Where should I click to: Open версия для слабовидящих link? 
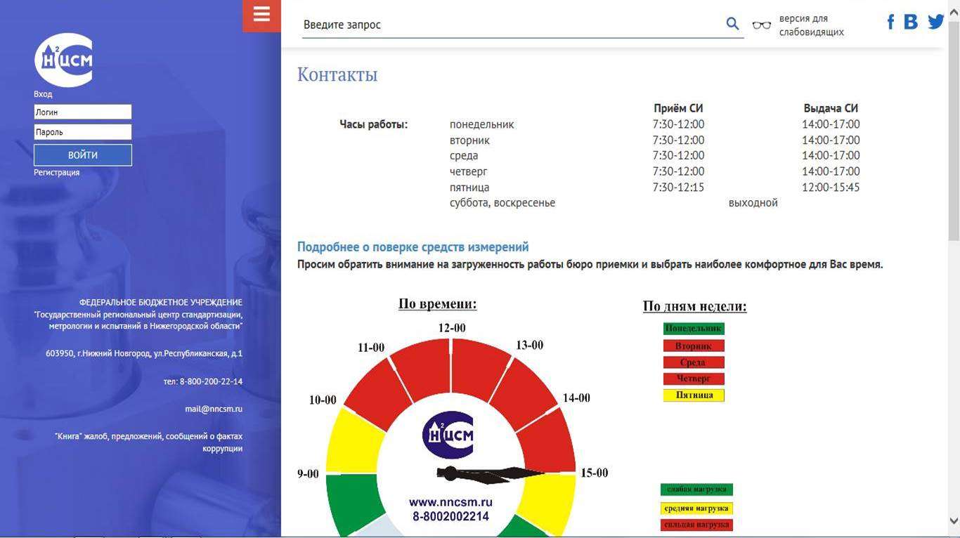click(811, 25)
